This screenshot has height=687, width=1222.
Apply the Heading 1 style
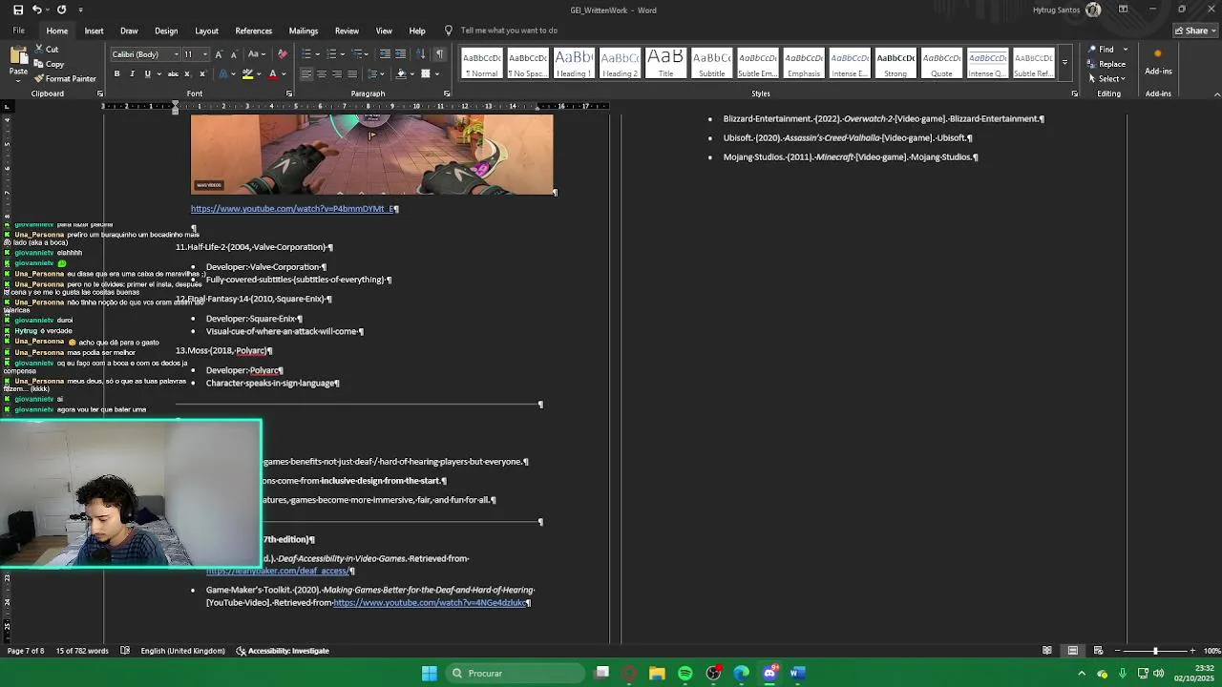tap(574, 63)
